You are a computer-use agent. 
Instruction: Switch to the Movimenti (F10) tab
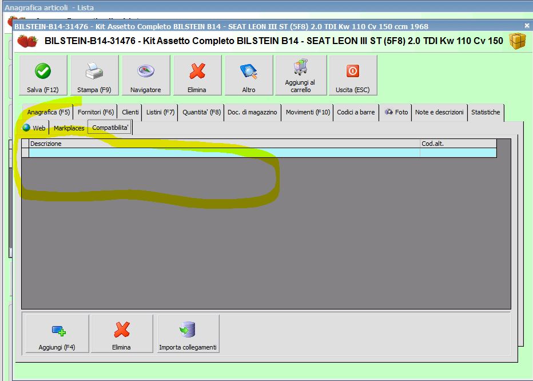308,112
